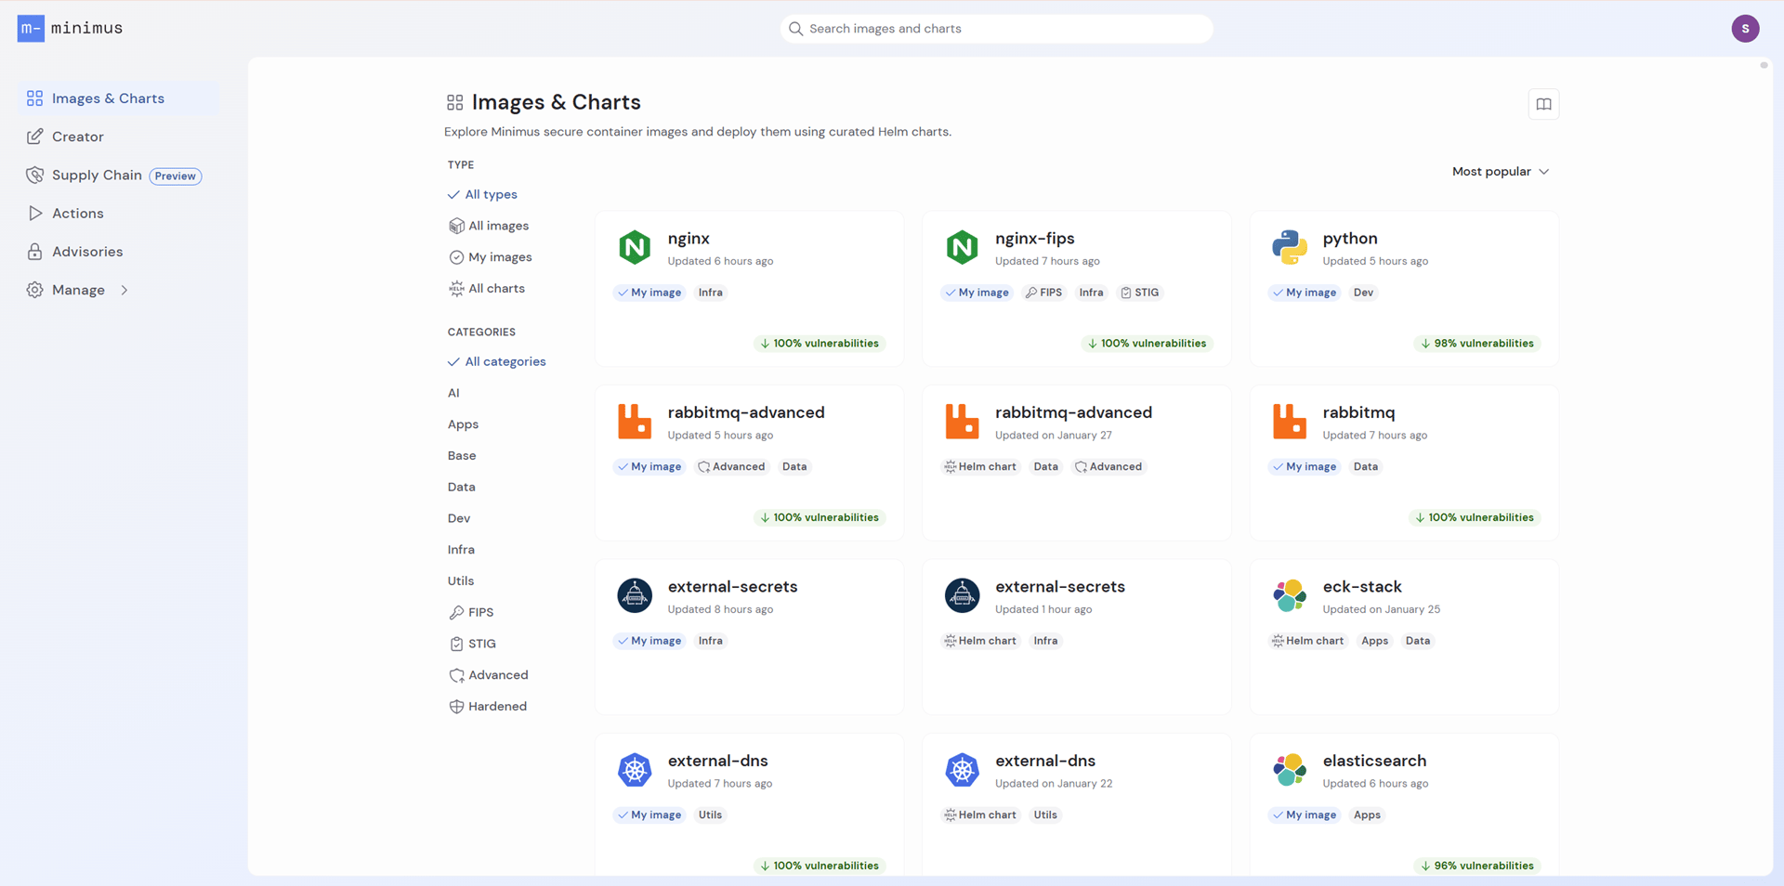This screenshot has height=886, width=1784.
Task: Filter by All types
Action: 482,195
